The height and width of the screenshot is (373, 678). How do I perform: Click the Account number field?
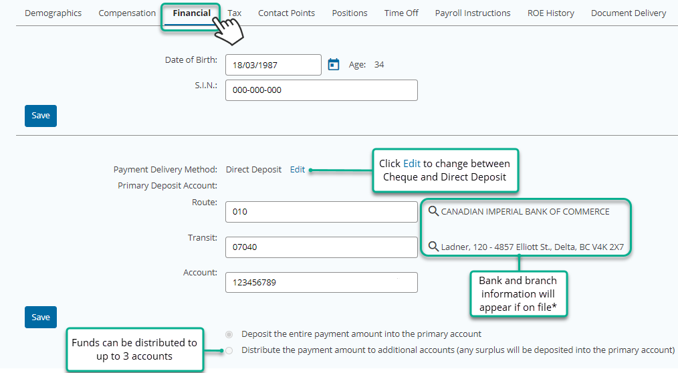(x=321, y=282)
